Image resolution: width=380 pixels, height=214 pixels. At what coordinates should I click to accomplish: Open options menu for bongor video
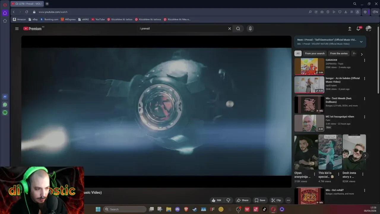365,79
